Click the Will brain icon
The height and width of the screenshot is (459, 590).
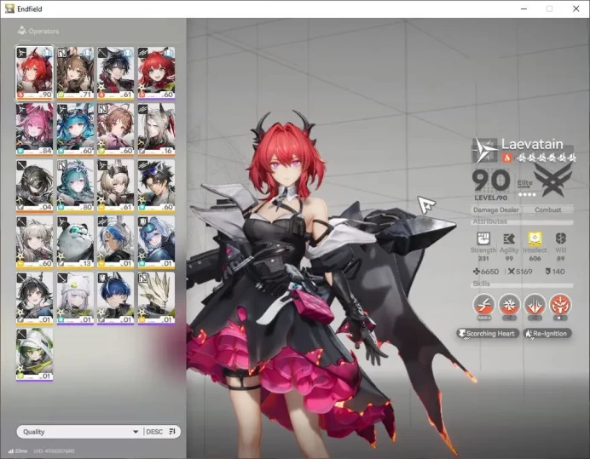pos(561,238)
